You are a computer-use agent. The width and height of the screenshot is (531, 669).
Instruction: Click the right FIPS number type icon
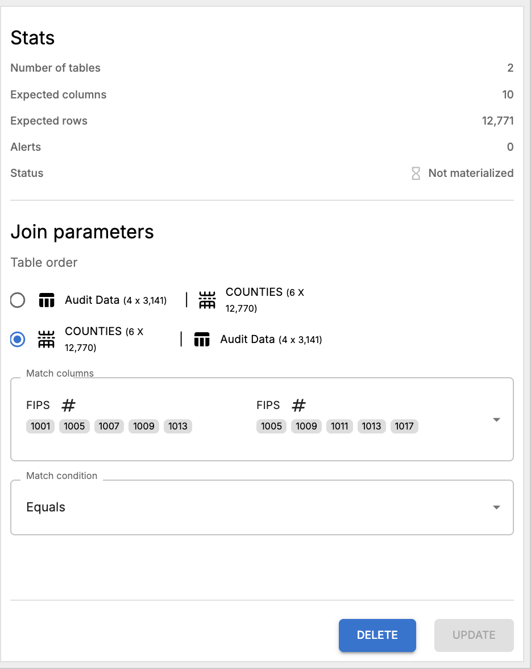click(x=298, y=405)
